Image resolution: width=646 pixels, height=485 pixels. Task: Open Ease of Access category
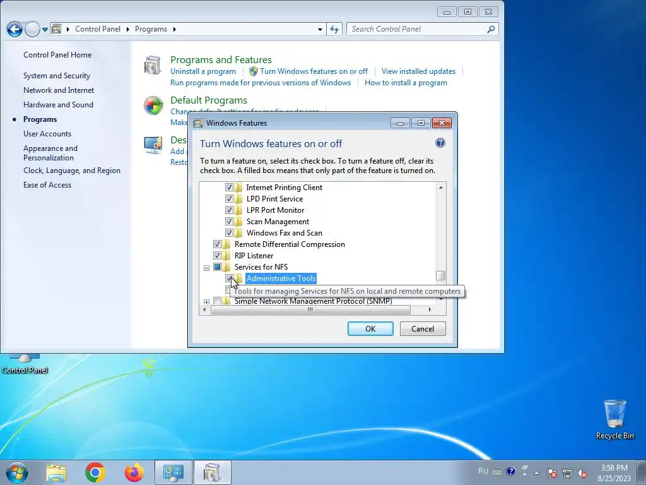coord(47,185)
